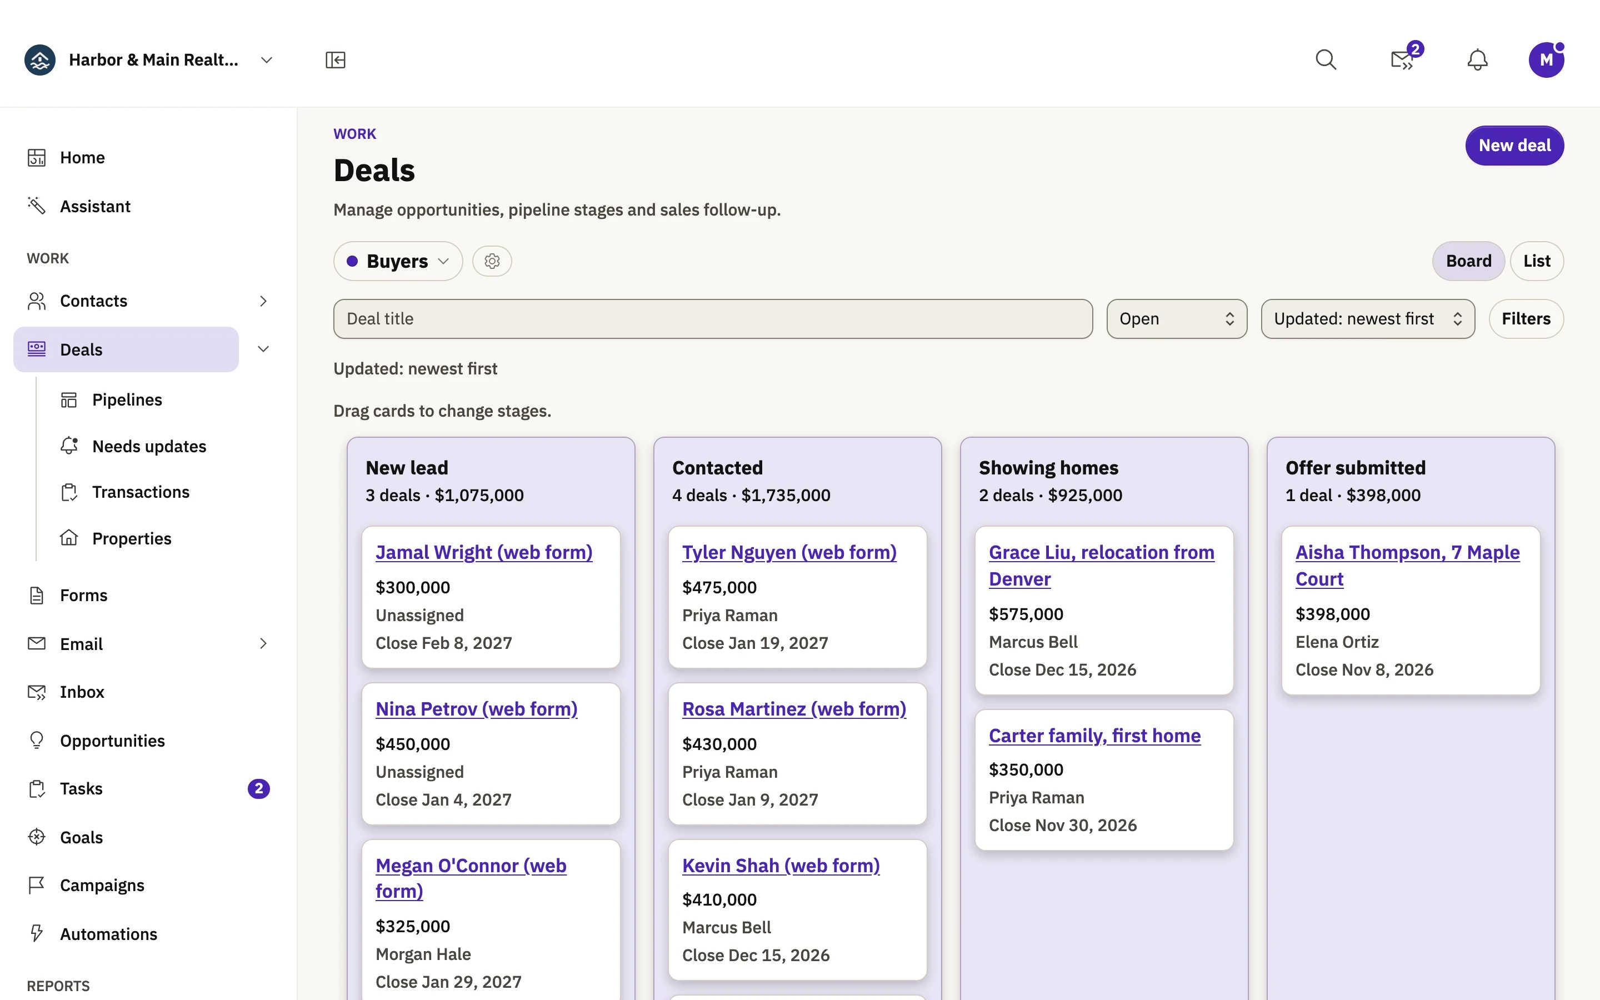Image resolution: width=1600 pixels, height=1000 pixels.
Task: Open the user avatar M menu
Action: (x=1547, y=60)
